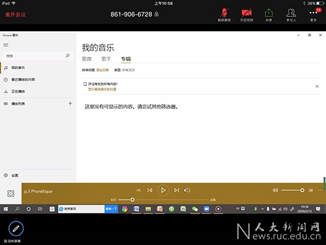Tap meeting ID 861-906-6728 lock icon
The image size is (326, 245).
[x=156, y=14]
